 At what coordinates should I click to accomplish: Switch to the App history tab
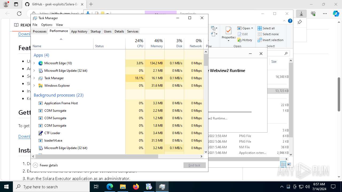click(79, 31)
